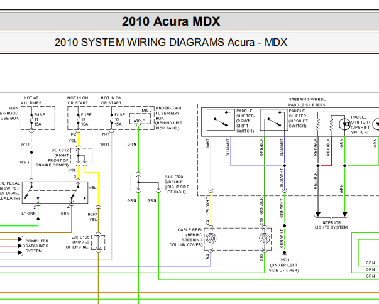The height and width of the screenshot is (304, 379).
Task: Select the "HOT AT ALL TIMES" label
Action: pos(31,100)
